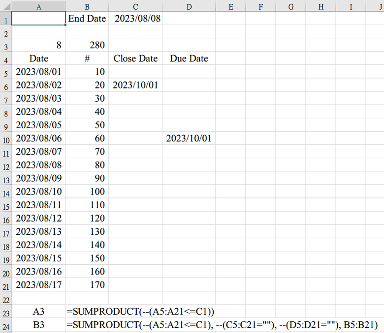384x333 pixels.
Task: Select the cell with value 130
Action: tap(87, 231)
